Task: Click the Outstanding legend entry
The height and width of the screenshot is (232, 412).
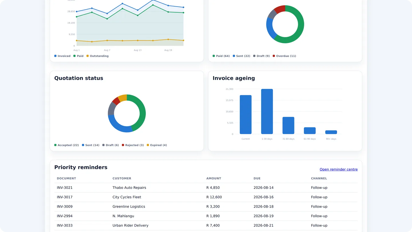Action: [98, 56]
